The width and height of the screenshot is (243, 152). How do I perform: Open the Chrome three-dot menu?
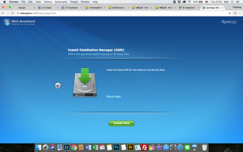[240, 13]
